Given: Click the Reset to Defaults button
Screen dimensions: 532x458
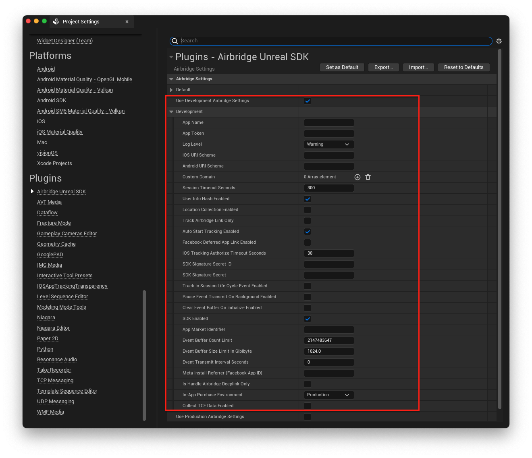Looking at the screenshot, I should [463, 67].
